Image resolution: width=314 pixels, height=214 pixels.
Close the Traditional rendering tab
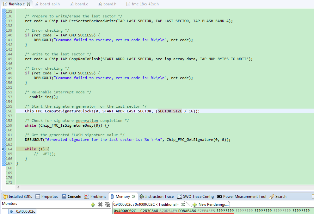tap(183, 205)
